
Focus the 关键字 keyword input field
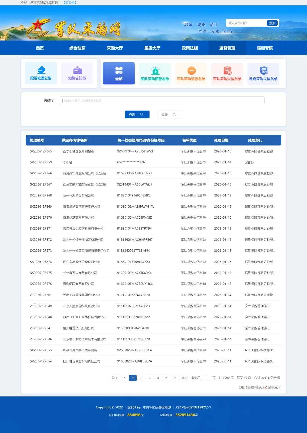(162, 101)
